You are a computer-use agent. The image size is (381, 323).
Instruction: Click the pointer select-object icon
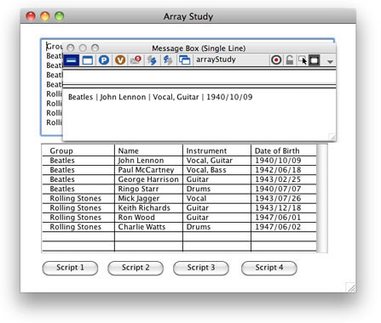coord(303,60)
